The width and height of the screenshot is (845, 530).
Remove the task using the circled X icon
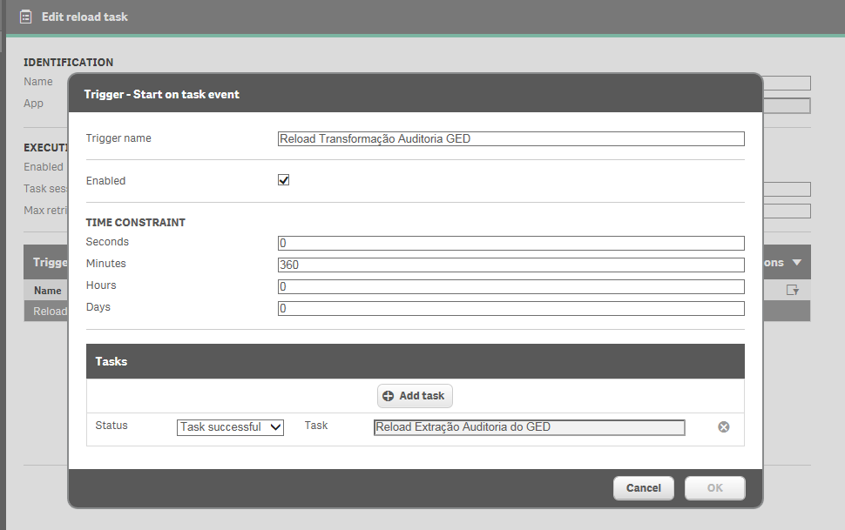[723, 426]
